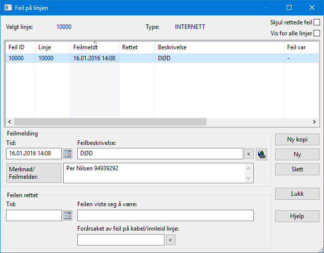Click the Ny kopi button
The height and width of the screenshot is (253, 324).
pos(297,139)
